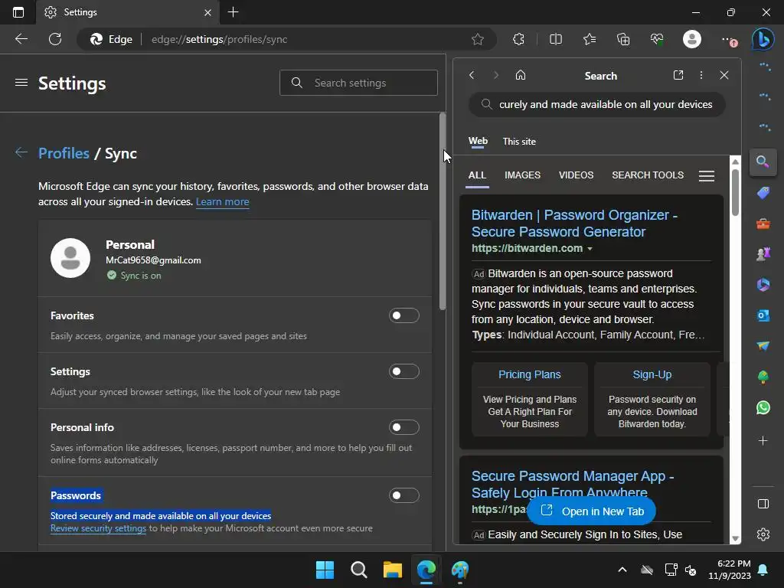784x588 pixels.
Task: Select the IMAGES results tab
Action: [522, 175]
